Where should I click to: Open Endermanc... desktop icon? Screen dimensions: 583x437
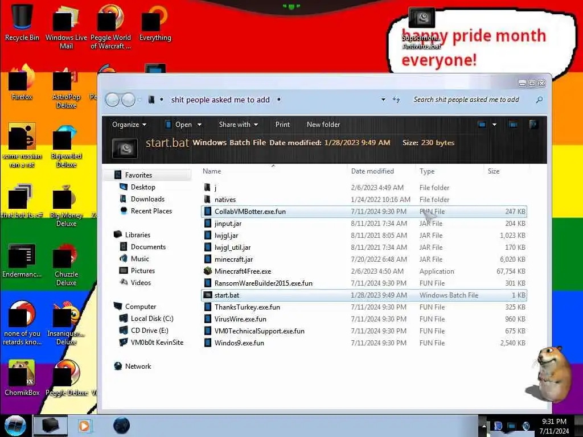pyautogui.click(x=22, y=261)
